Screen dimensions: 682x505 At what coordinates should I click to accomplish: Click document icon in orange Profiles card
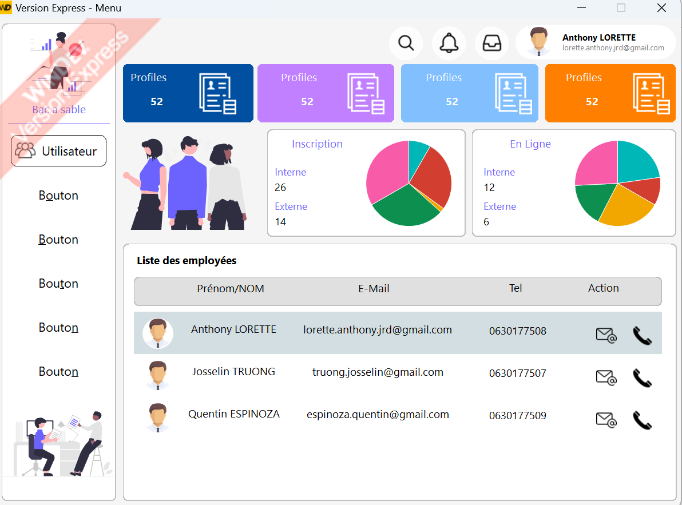click(x=651, y=93)
